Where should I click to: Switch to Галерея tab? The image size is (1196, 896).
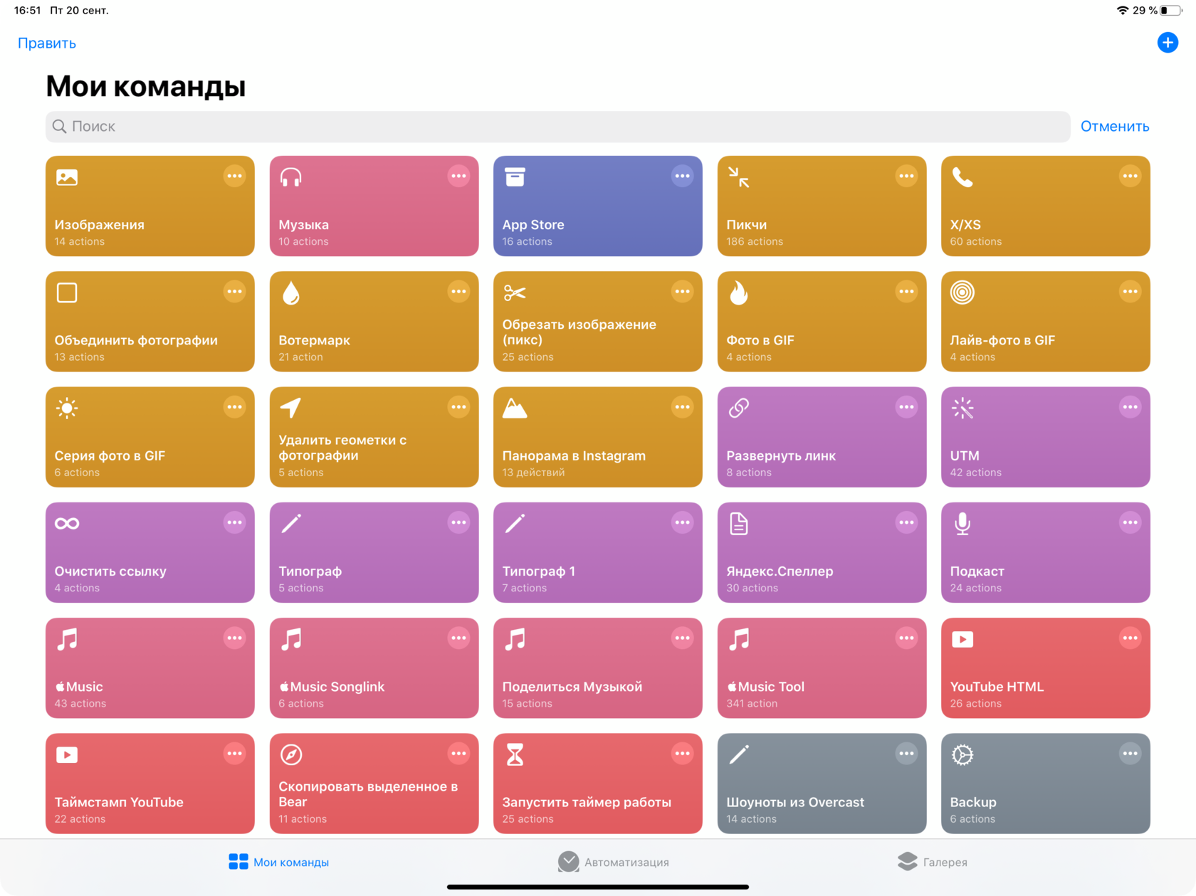point(932,862)
